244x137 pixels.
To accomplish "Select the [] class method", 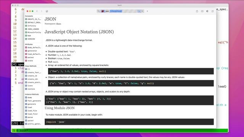I will (27, 69).
